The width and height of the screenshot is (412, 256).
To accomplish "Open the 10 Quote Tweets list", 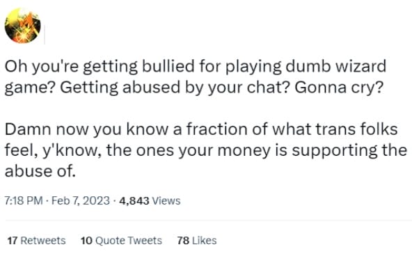I will point(121,240).
